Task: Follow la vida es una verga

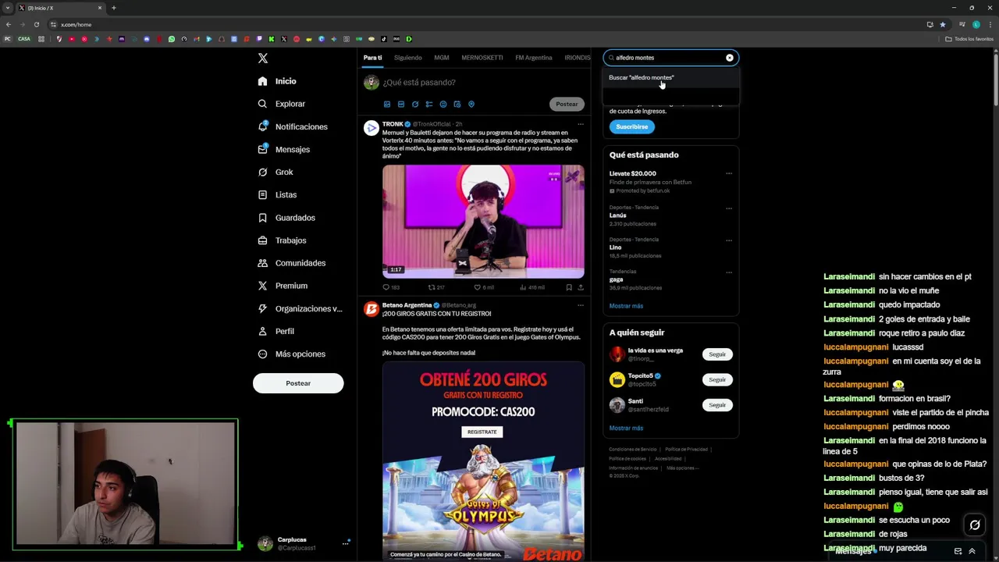Action: tap(717, 354)
